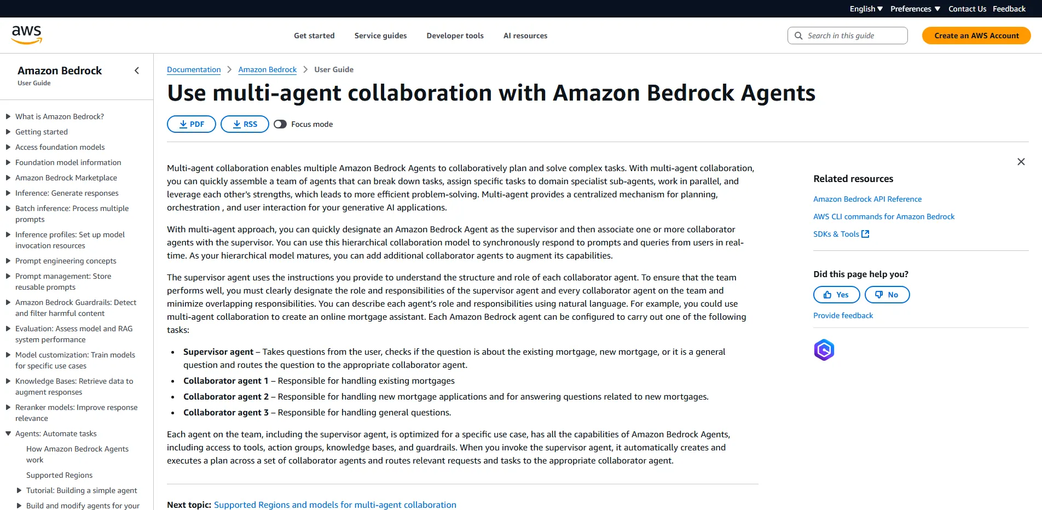Collapse the sidebar using the chevron icon
This screenshot has width=1042, height=510.
coord(136,70)
